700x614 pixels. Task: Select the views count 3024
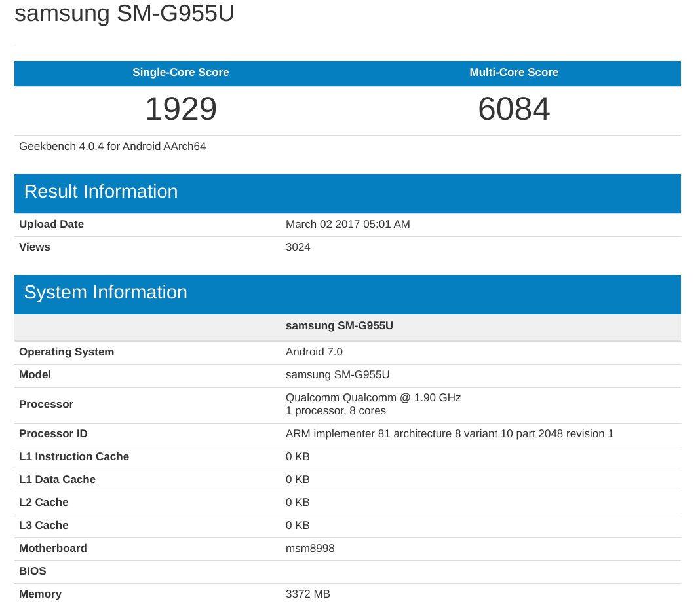pos(298,247)
